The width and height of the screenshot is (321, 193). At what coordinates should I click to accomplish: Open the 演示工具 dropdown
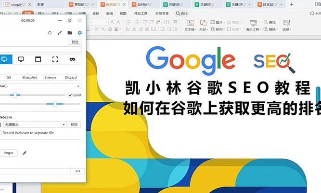coord(253,26)
